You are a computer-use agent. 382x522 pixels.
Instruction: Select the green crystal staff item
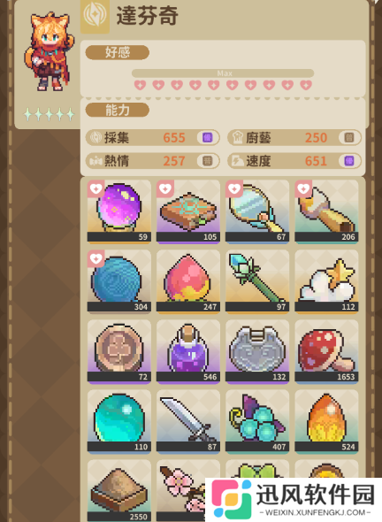(x=257, y=281)
